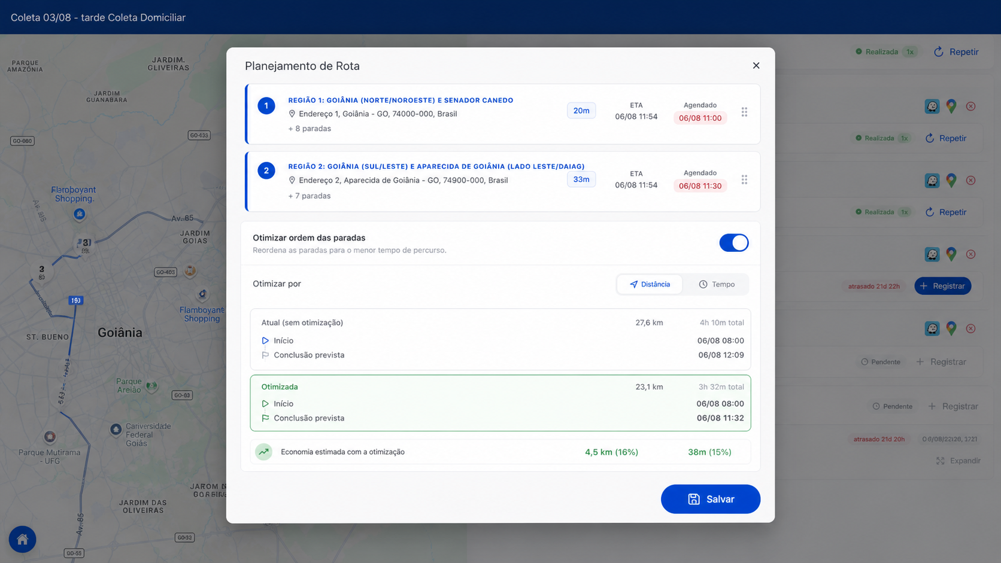The height and width of the screenshot is (563, 1001).
Task: Click the topmost red remove circle icon
Action: pyautogui.click(x=971, y=106)
